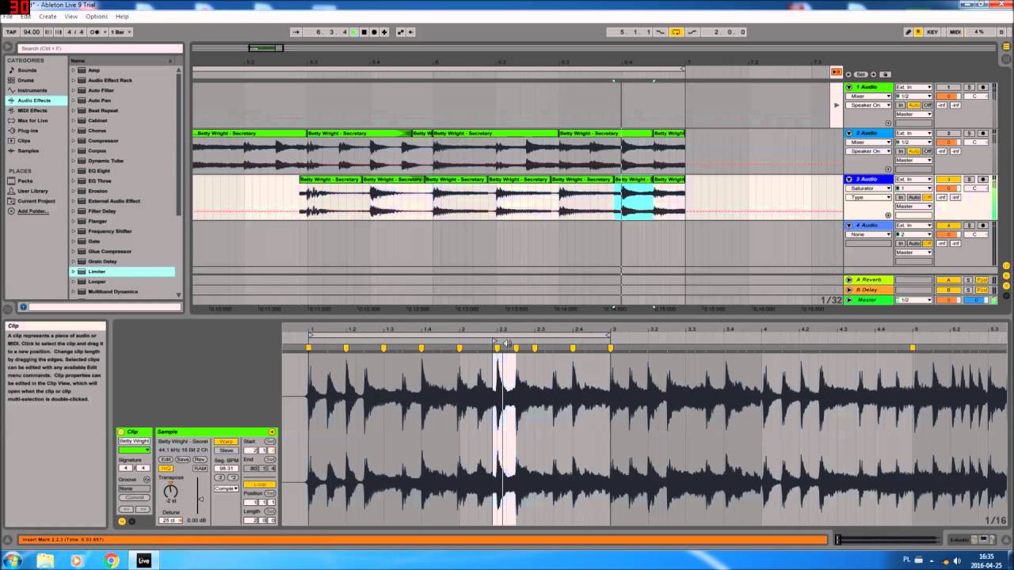Expand the Amp effect folder
The width and height of the screenshot is (1014, 570).
(73, 70)
